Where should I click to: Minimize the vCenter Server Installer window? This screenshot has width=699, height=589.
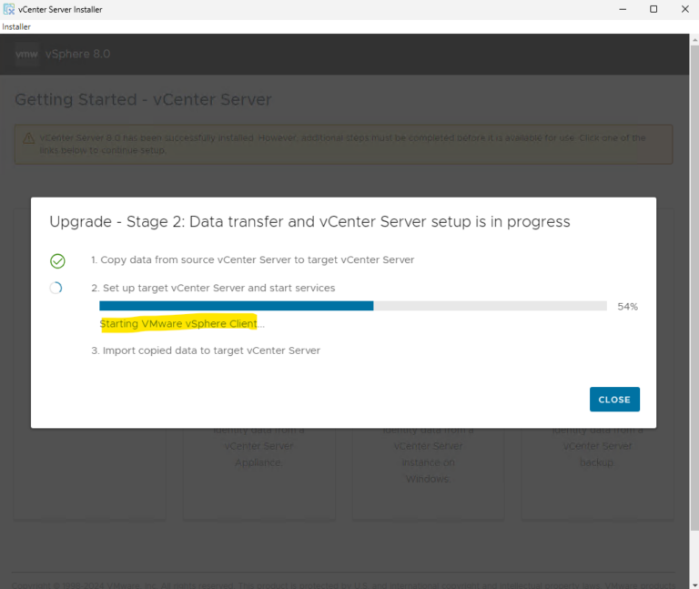tap(623, 9)
